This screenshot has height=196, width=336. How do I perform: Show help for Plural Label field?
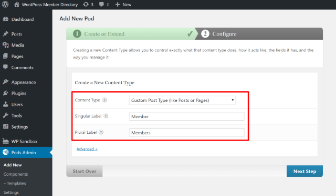coord(101,132)
